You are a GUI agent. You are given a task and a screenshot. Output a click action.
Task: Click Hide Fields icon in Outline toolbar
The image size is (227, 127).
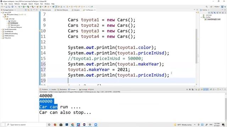coord(215,13)
